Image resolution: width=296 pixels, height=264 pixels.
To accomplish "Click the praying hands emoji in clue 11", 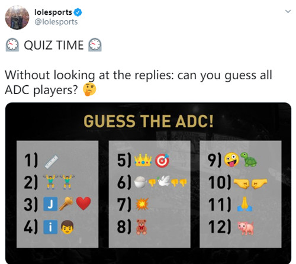I will click(244, 204).
